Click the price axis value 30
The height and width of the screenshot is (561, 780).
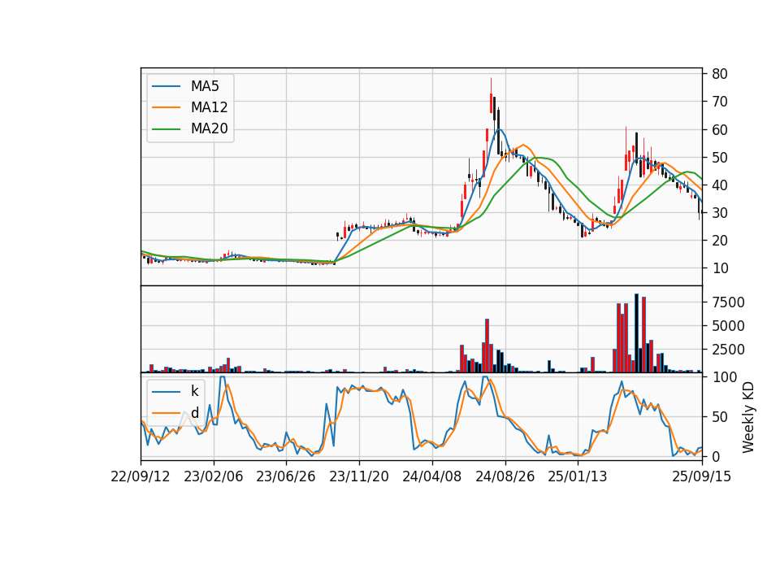[x=720, y=213]
